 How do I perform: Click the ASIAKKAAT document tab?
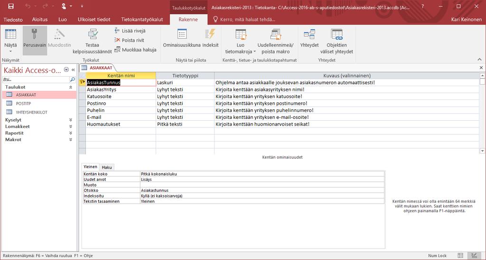[97, 68]
